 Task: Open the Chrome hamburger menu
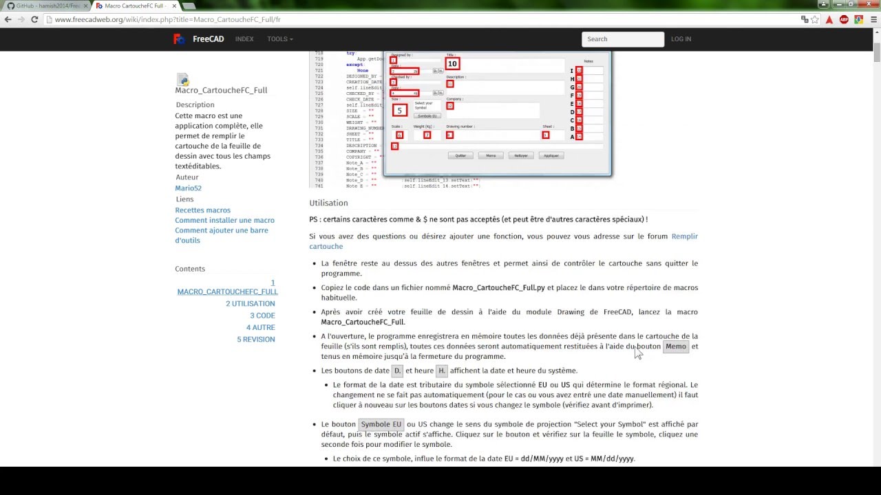(x=872, y=19)
